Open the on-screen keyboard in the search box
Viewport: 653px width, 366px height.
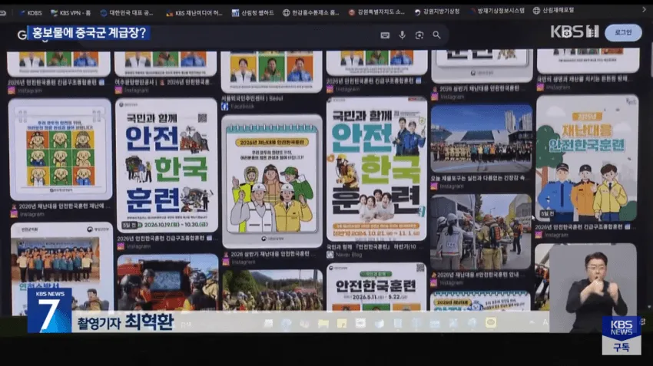tap(385, 35)
